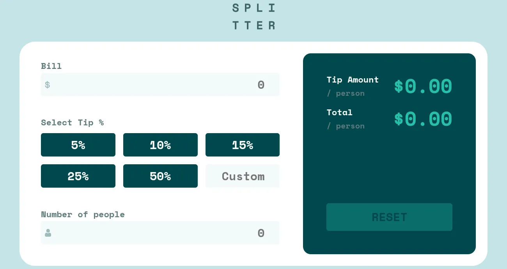Click the Bill label
Image resolution: width=507 pixels, height=269 pixels.
click(51, 66)
